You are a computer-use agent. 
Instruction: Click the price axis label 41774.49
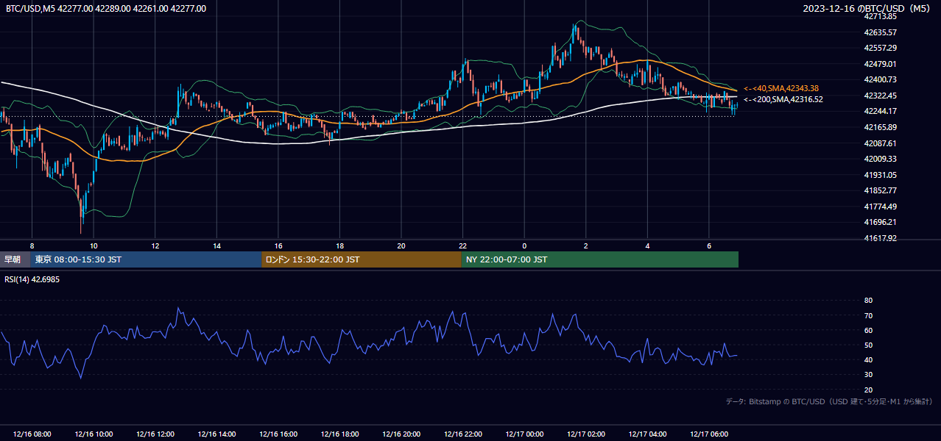click(x=880, y=207)
